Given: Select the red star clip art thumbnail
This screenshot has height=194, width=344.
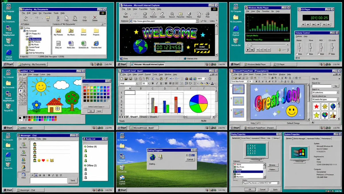Looking at the screenshot, I should point(316,107).
